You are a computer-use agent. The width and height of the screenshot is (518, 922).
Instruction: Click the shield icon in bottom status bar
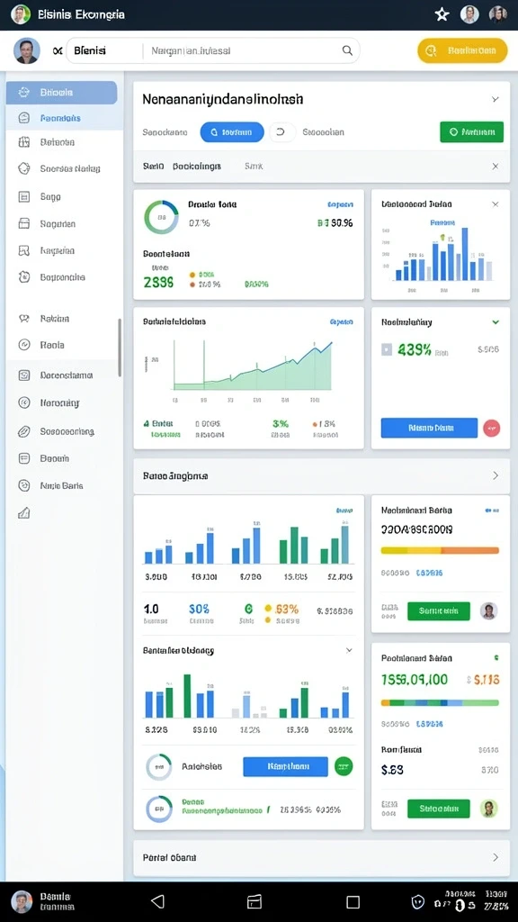coord(417,901)
